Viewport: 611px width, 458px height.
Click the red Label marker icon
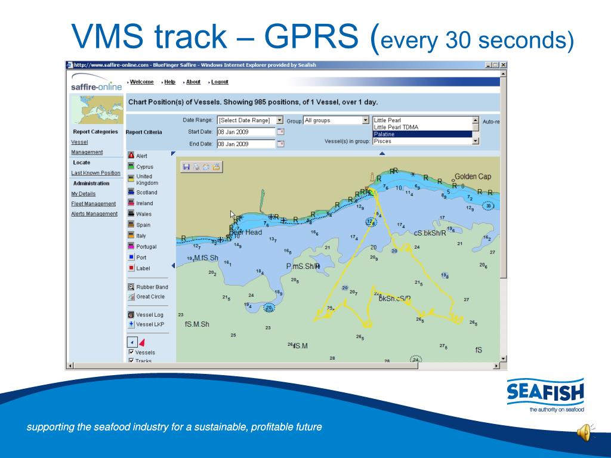[x=131, y=268]
